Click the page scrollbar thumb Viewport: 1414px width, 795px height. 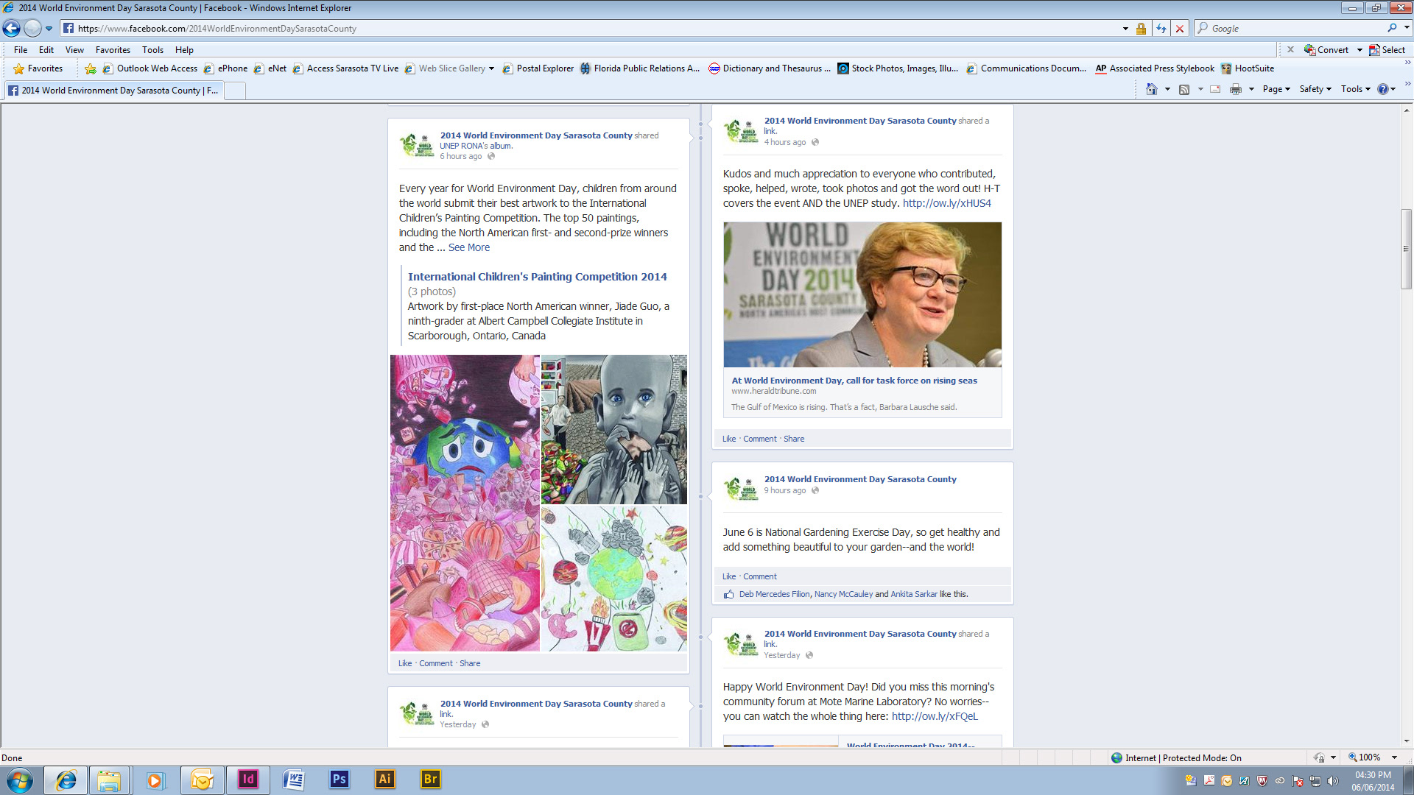pyautogui.click(x=1406, y=249)
